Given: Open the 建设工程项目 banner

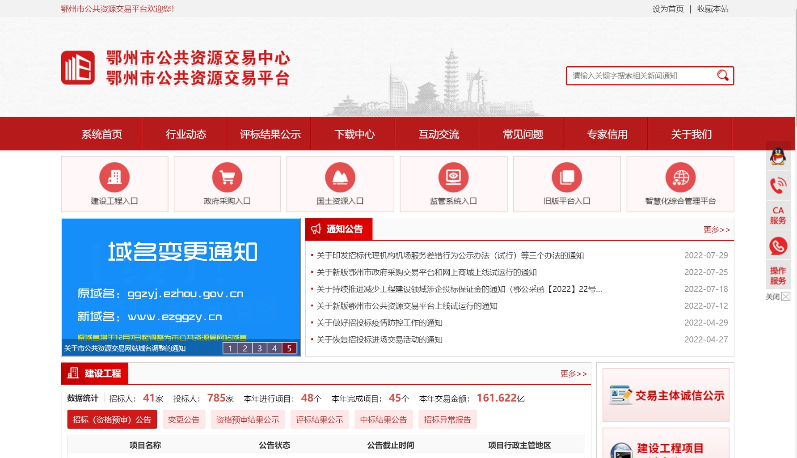Looking at the screenshot, I should (666, 443).
